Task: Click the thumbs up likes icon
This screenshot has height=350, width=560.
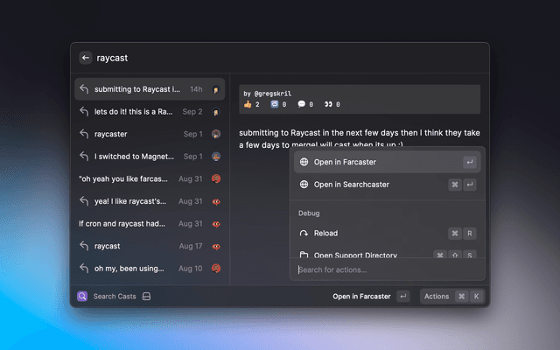Action: (247, 104)
